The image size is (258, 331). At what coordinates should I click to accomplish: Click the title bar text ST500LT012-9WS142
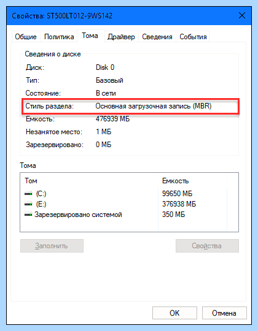79,16
